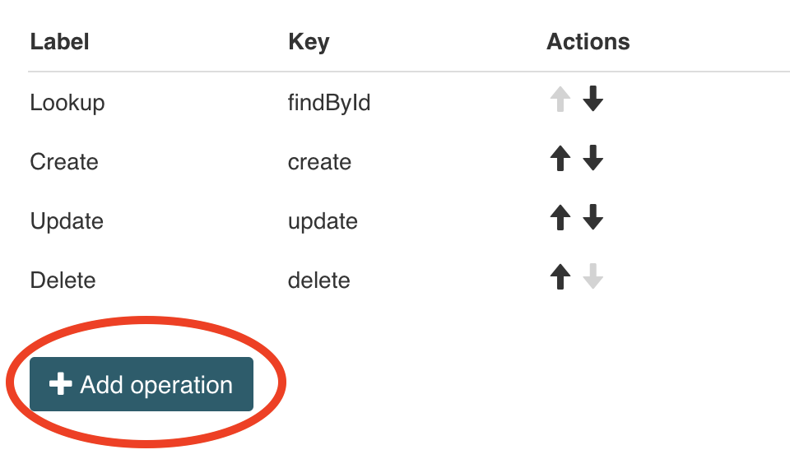The height and width of the screenshot is (459, 790).
Task: Select the Update label cell
Action: click(67, 221)
